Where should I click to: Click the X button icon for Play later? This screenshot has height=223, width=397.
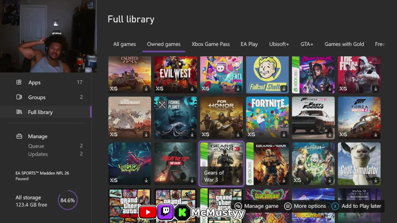(335, 206)
